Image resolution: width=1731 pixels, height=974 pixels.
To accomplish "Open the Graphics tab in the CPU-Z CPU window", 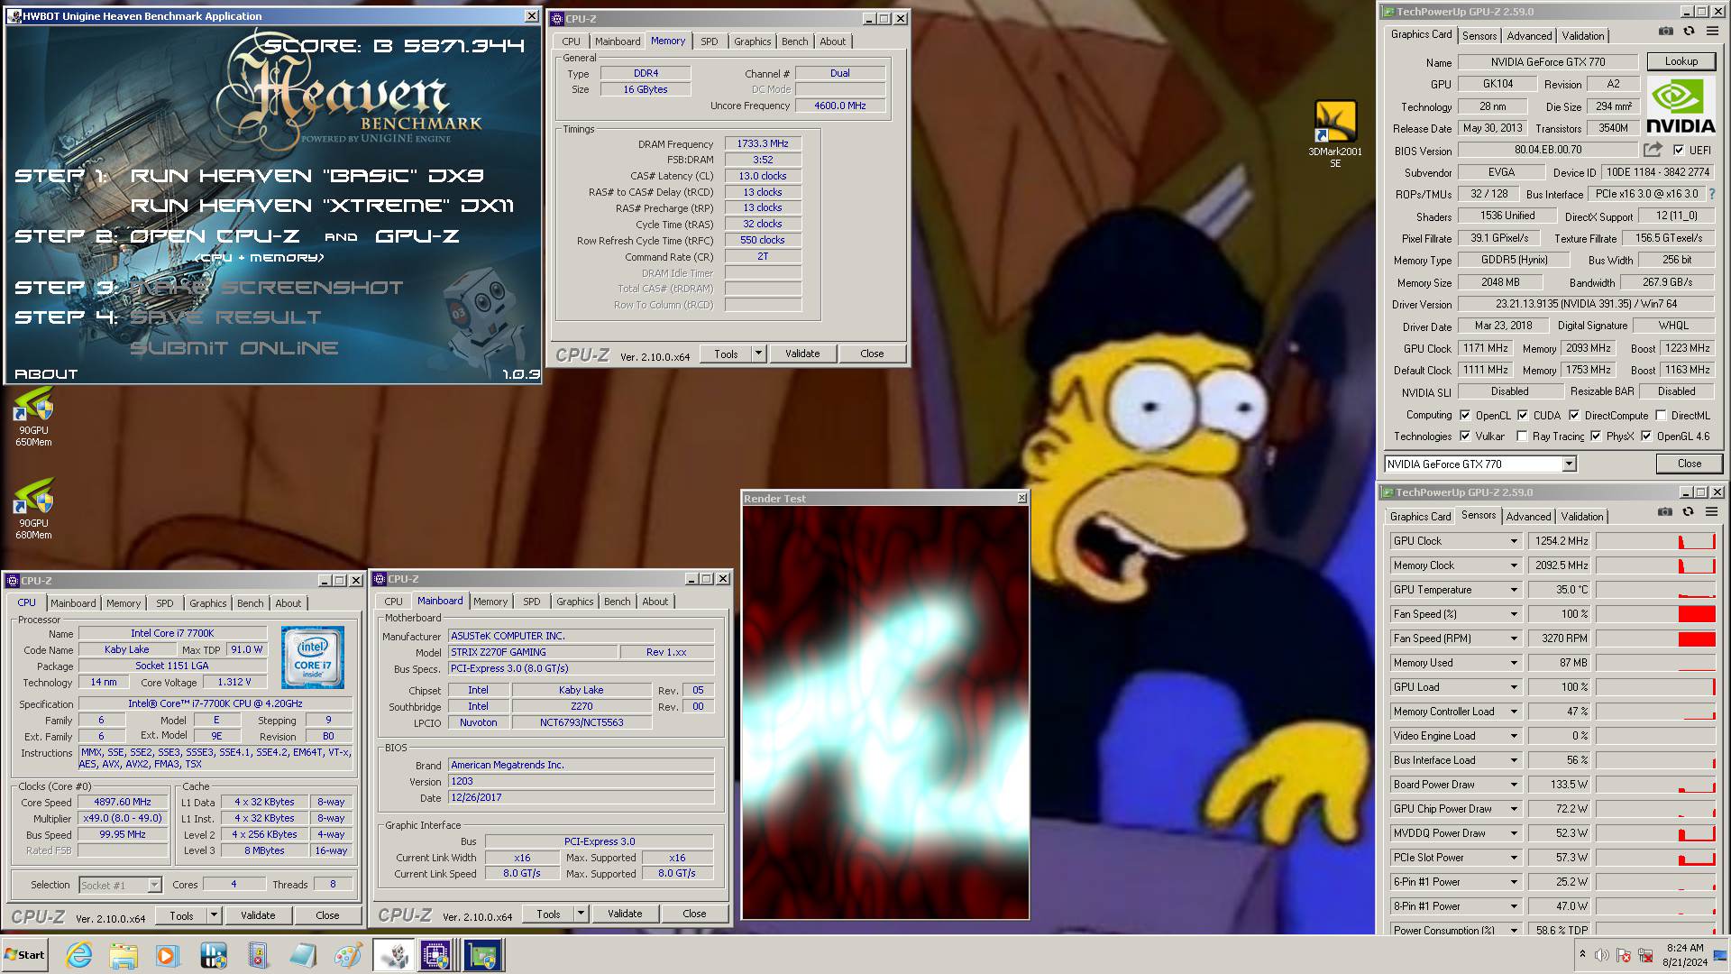I will tap(208, 603).
